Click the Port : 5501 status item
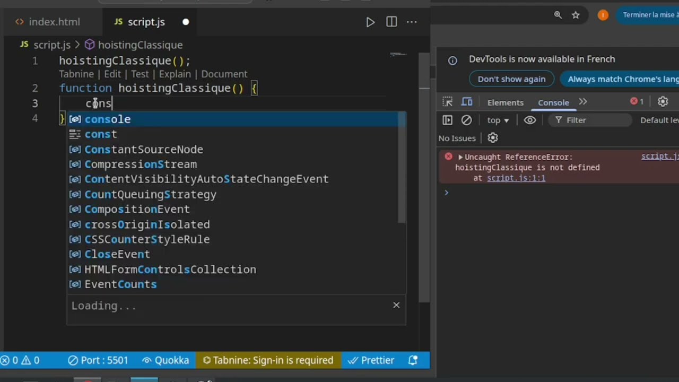The height and width of the screenshot is (382, 679). pos(98,360)
